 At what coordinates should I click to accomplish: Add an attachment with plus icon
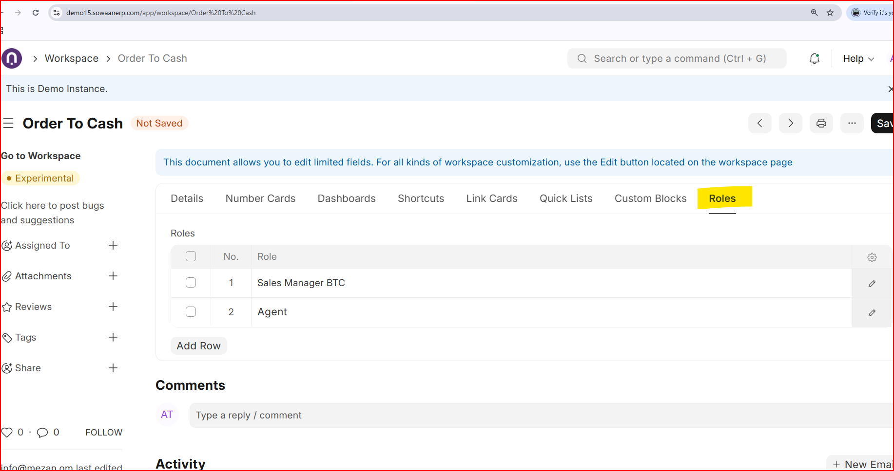pos(113,276)
